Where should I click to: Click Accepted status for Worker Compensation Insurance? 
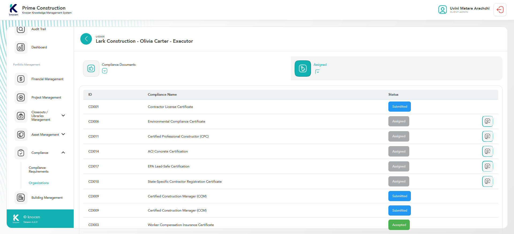(399, 225)
